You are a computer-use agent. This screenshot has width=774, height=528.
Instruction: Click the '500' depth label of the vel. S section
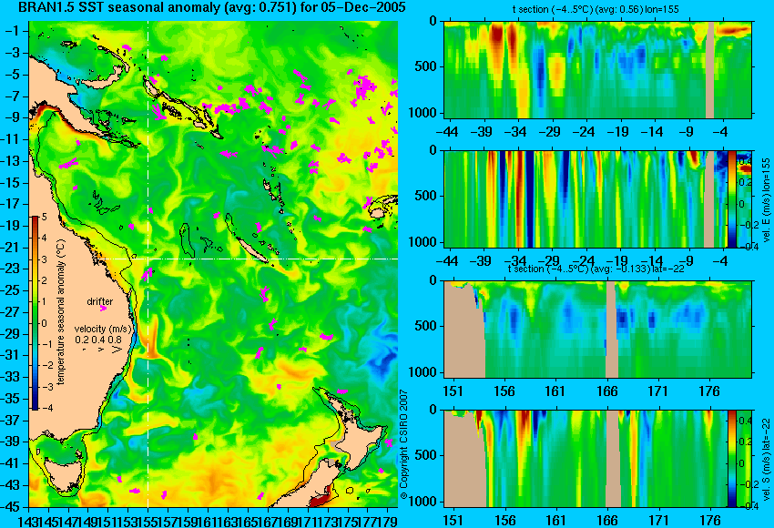click(x=426, y=455)
